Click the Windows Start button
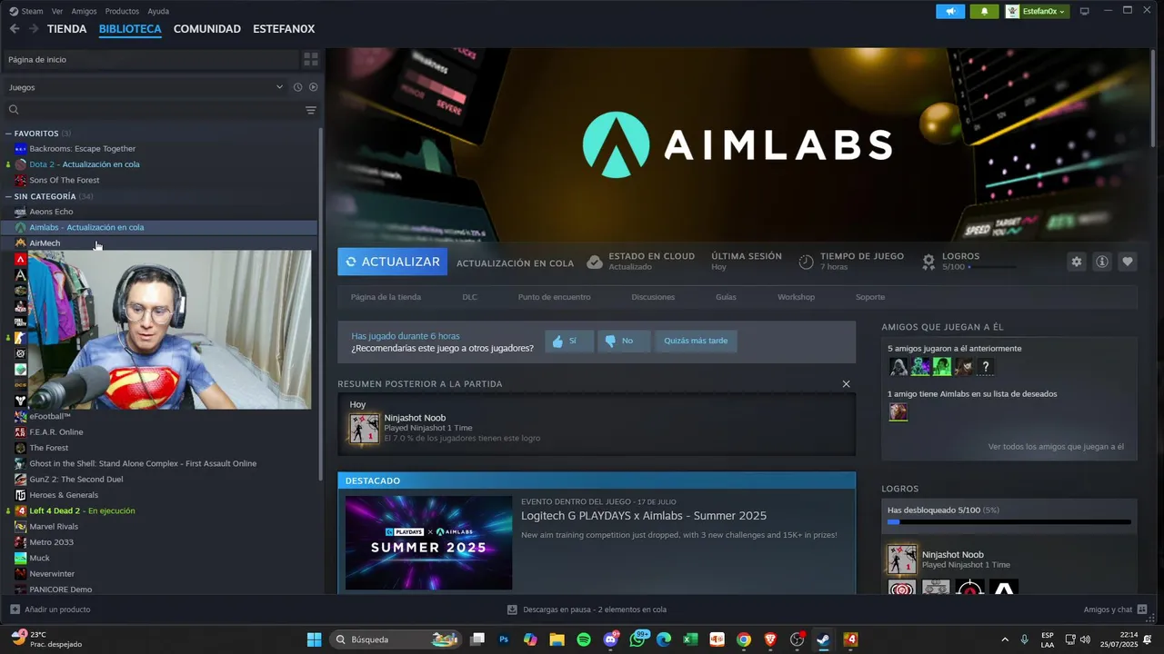This screenshot has width=1164, height=654. pos(314,639)
